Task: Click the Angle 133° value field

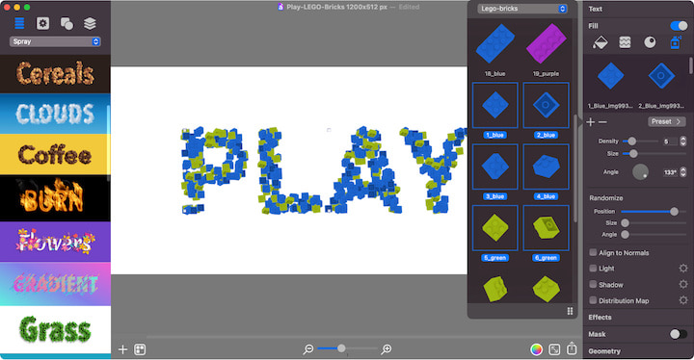Action: (670, 172)
